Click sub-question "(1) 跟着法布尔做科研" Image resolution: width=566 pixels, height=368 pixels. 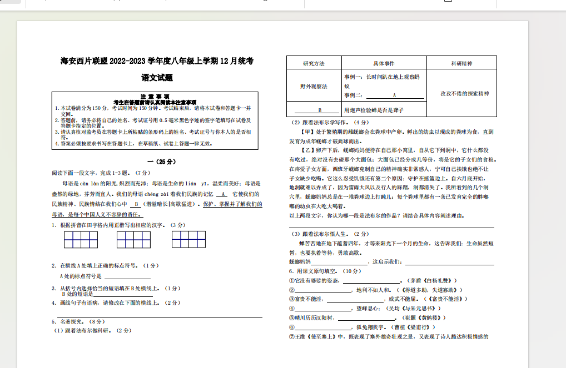pos(92,330)
